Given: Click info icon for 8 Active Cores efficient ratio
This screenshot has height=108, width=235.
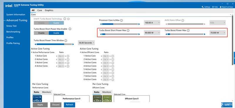Looking at the screenshot, I should pos(113,80).
